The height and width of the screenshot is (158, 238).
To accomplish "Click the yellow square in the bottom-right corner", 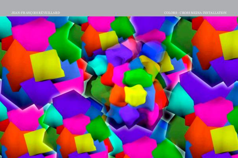I will point(224,139).
